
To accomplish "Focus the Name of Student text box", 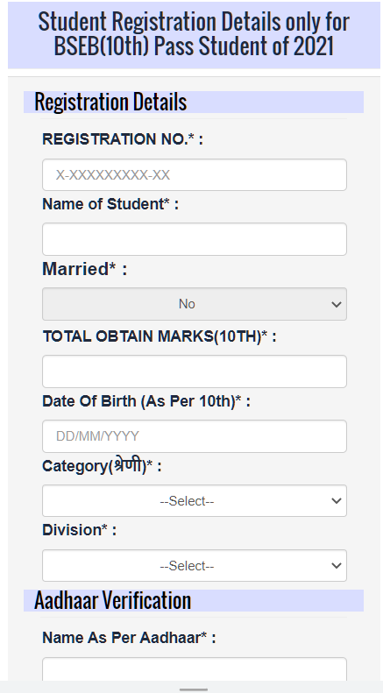I will 195,239.
